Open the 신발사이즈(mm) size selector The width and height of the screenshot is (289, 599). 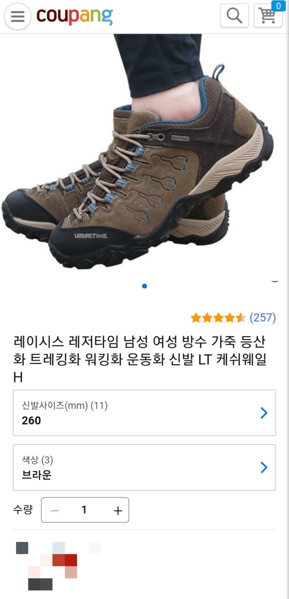(144, 413)
